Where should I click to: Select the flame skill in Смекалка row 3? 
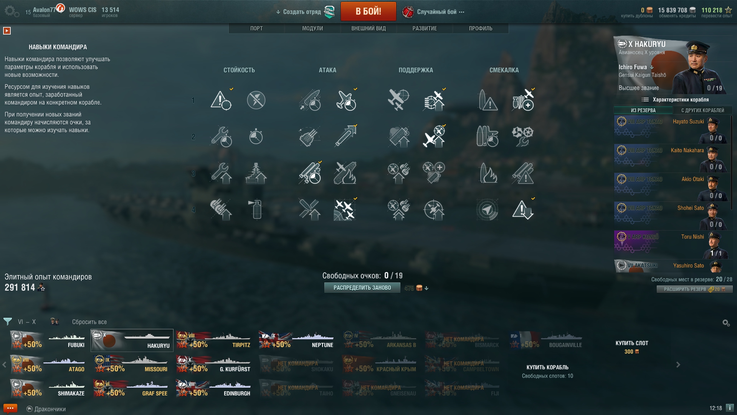pyautogui.click(x=487, y=173)
